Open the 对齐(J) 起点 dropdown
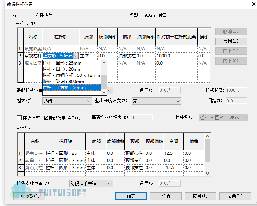This screenshot has height=206, width=257. tap(67, 101)
